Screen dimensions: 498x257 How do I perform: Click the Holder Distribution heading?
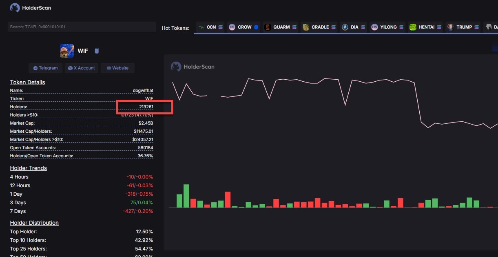point(34,223)
